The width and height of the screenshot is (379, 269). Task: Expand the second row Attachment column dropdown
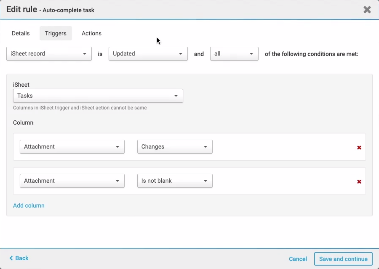coord(72,181)
